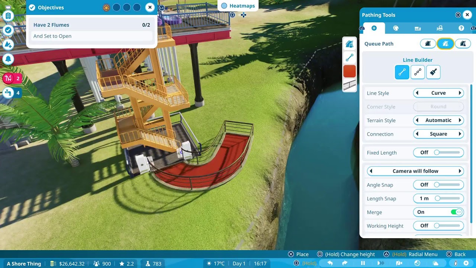
Task: Click the right arrow of Terrain Style
Action: tap(460, 120)
